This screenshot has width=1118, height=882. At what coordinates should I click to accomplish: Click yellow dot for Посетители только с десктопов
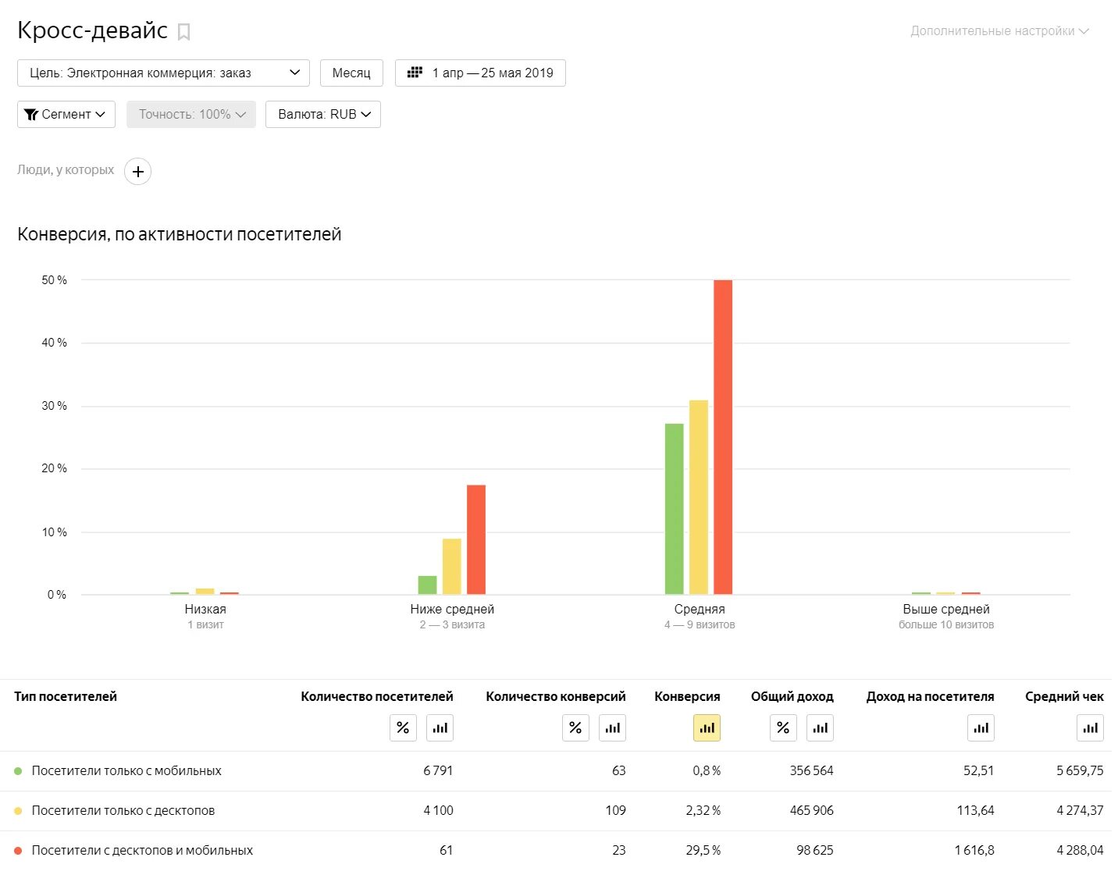pyautogui.click(x=18, y=811)
